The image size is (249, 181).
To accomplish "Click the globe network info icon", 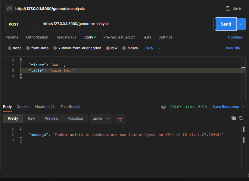I will click(x=163, y=107).
